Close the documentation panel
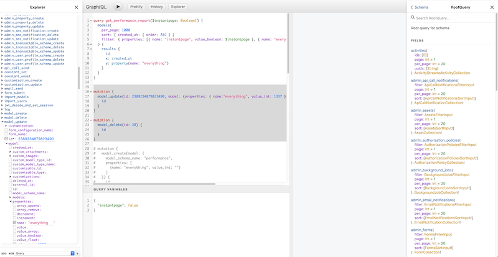 491,7
